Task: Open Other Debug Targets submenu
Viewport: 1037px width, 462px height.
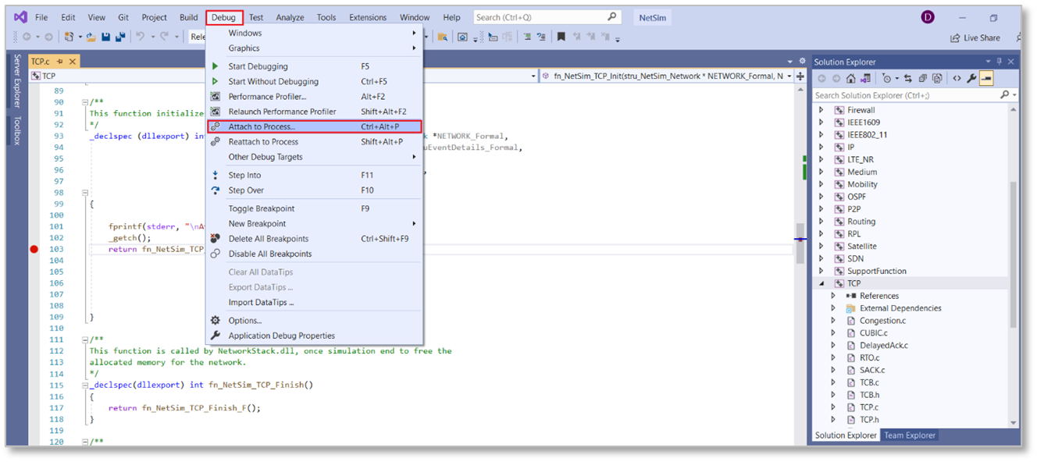Action: (314, 157)
